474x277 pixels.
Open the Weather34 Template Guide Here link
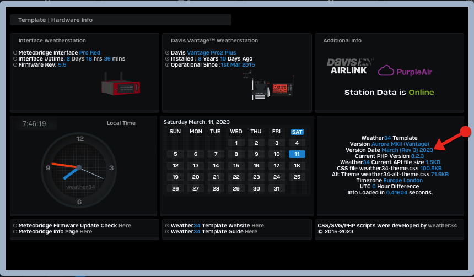(251, 231)
